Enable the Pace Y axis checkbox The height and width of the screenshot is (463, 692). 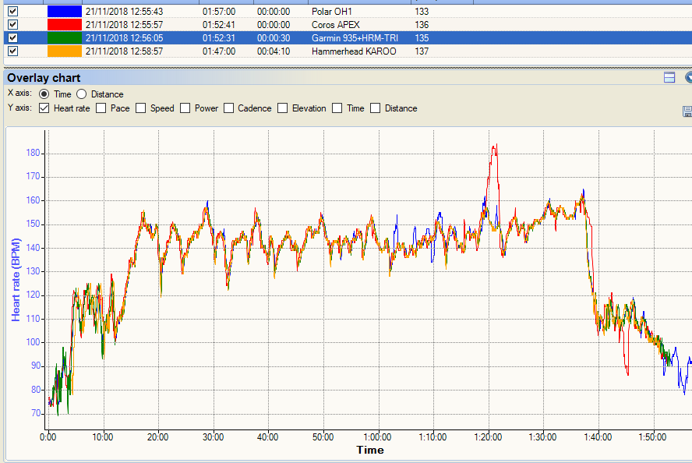click(101, 108)
